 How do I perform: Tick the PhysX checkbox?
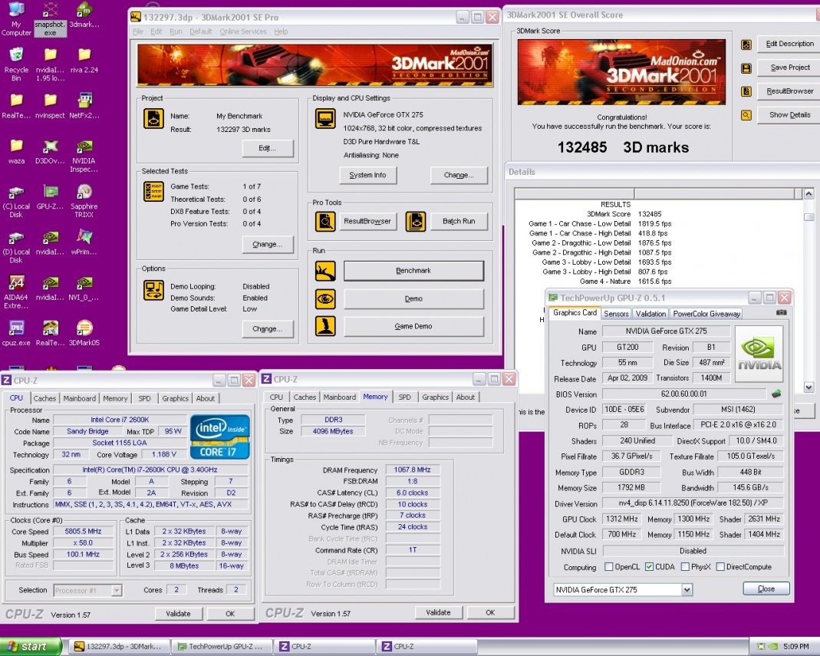[685, 567]
